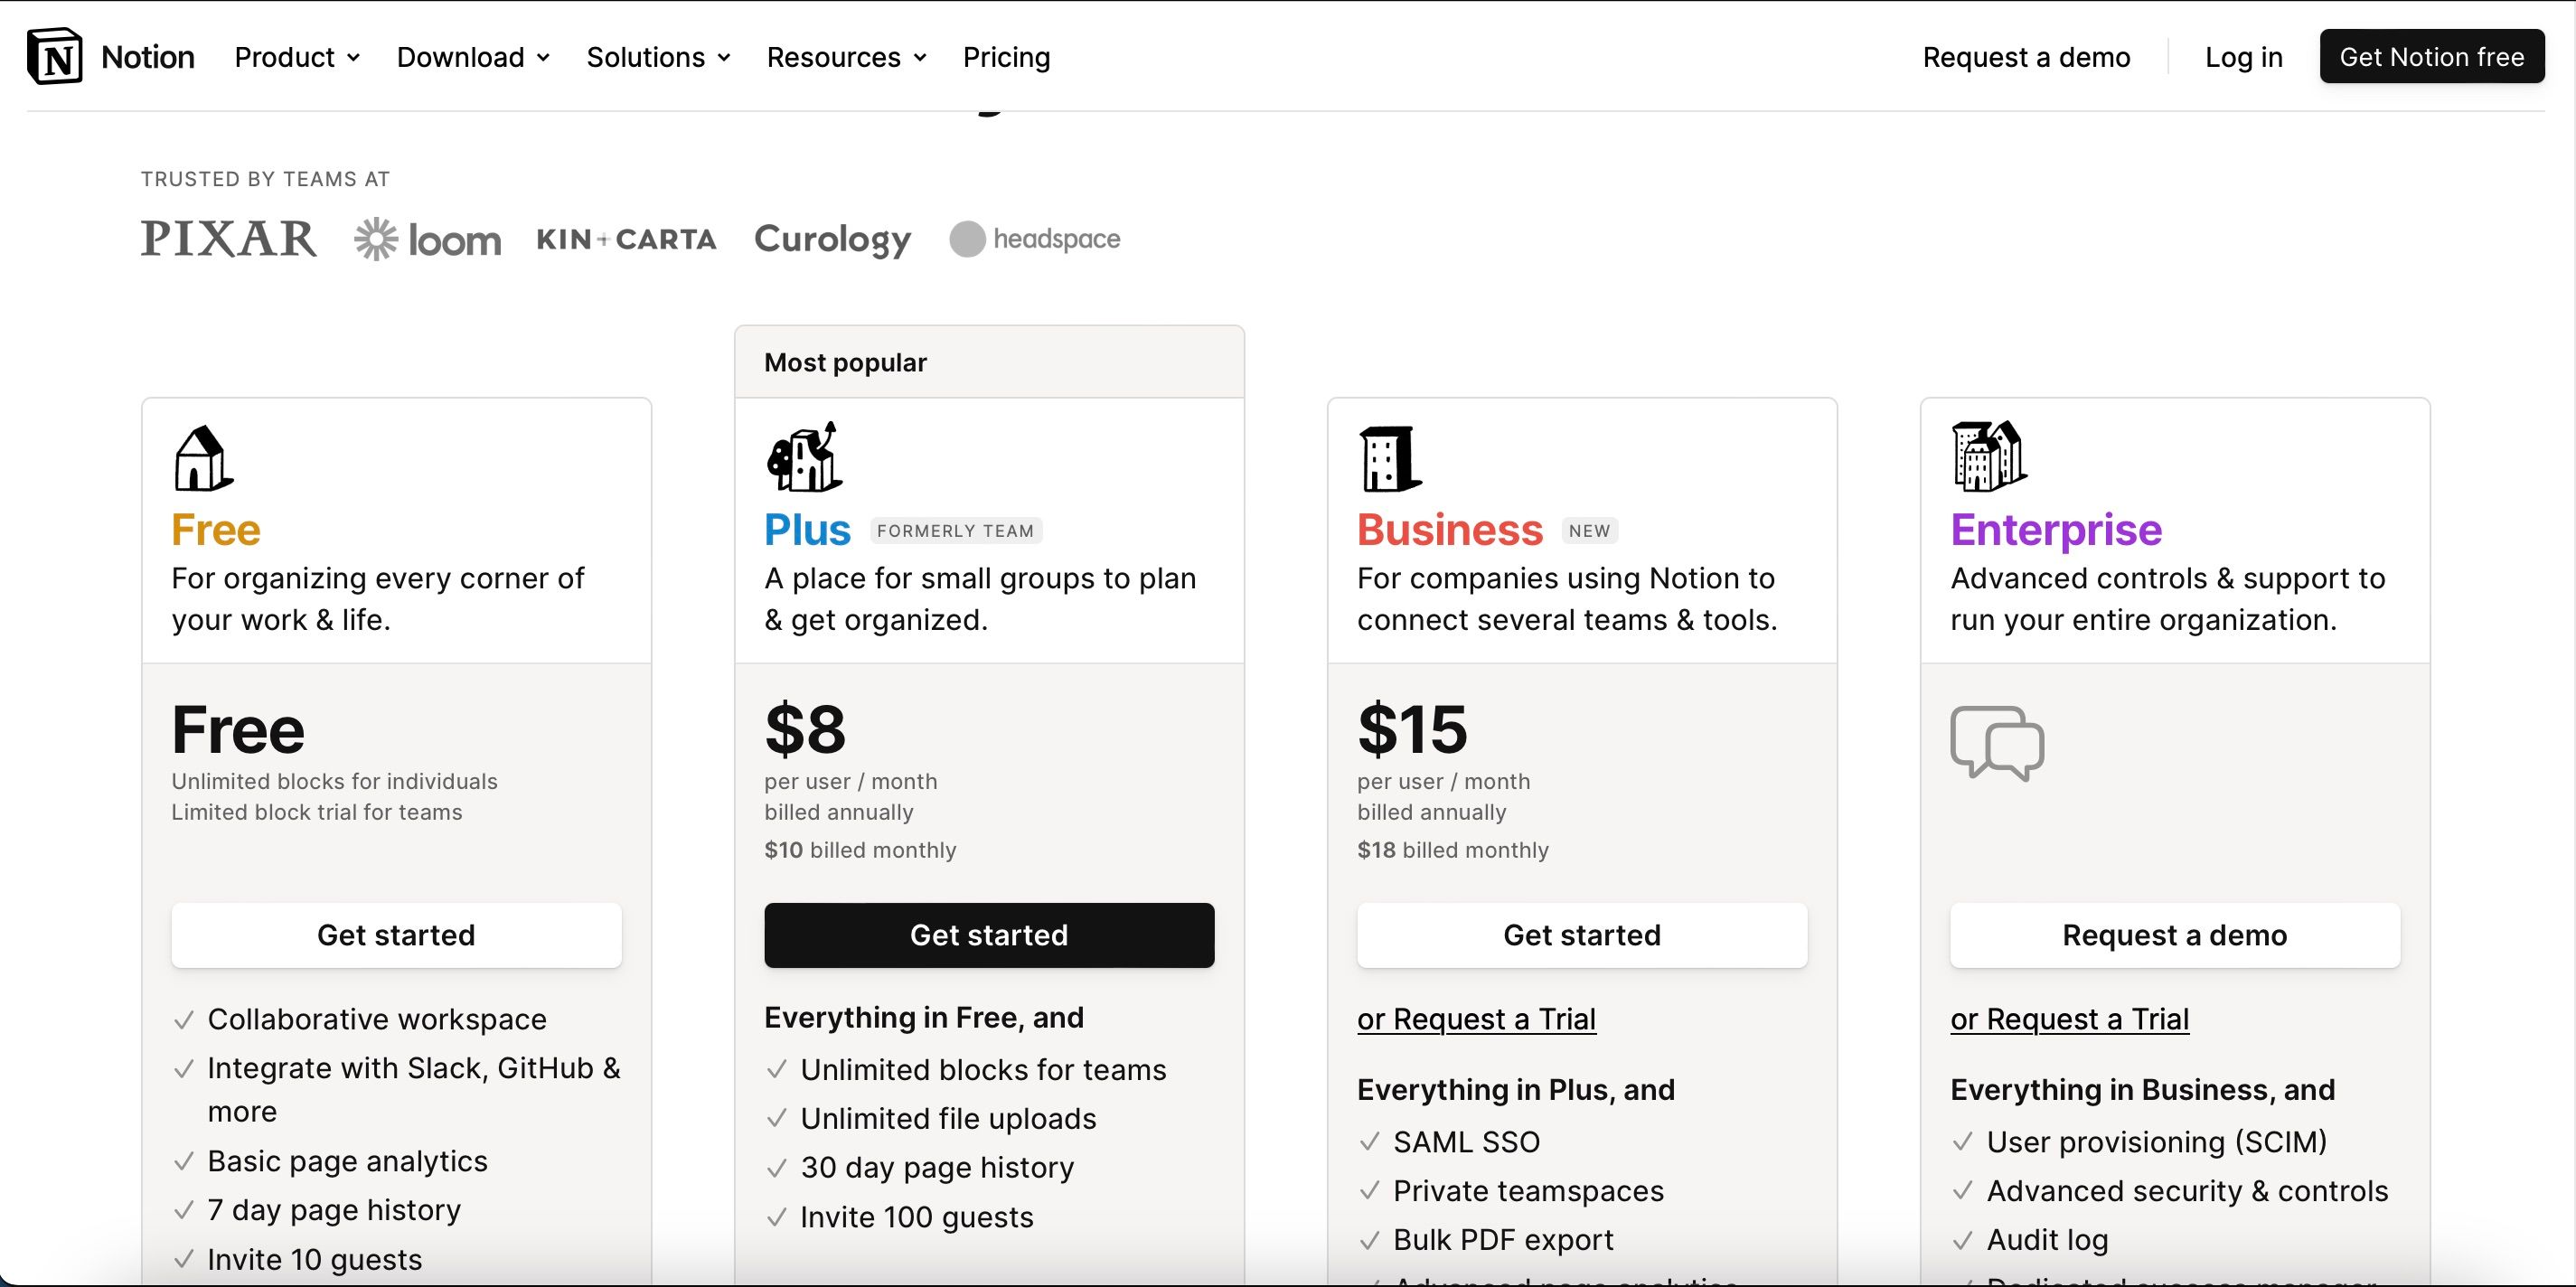This screenshot has width=2576, height=1287.
Task: Click checkmark beside Bulk PDF export
Action: 1370,1241
